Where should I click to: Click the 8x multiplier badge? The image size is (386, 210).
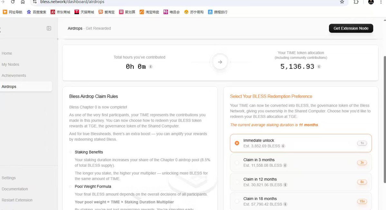click(x=362, y=182)
